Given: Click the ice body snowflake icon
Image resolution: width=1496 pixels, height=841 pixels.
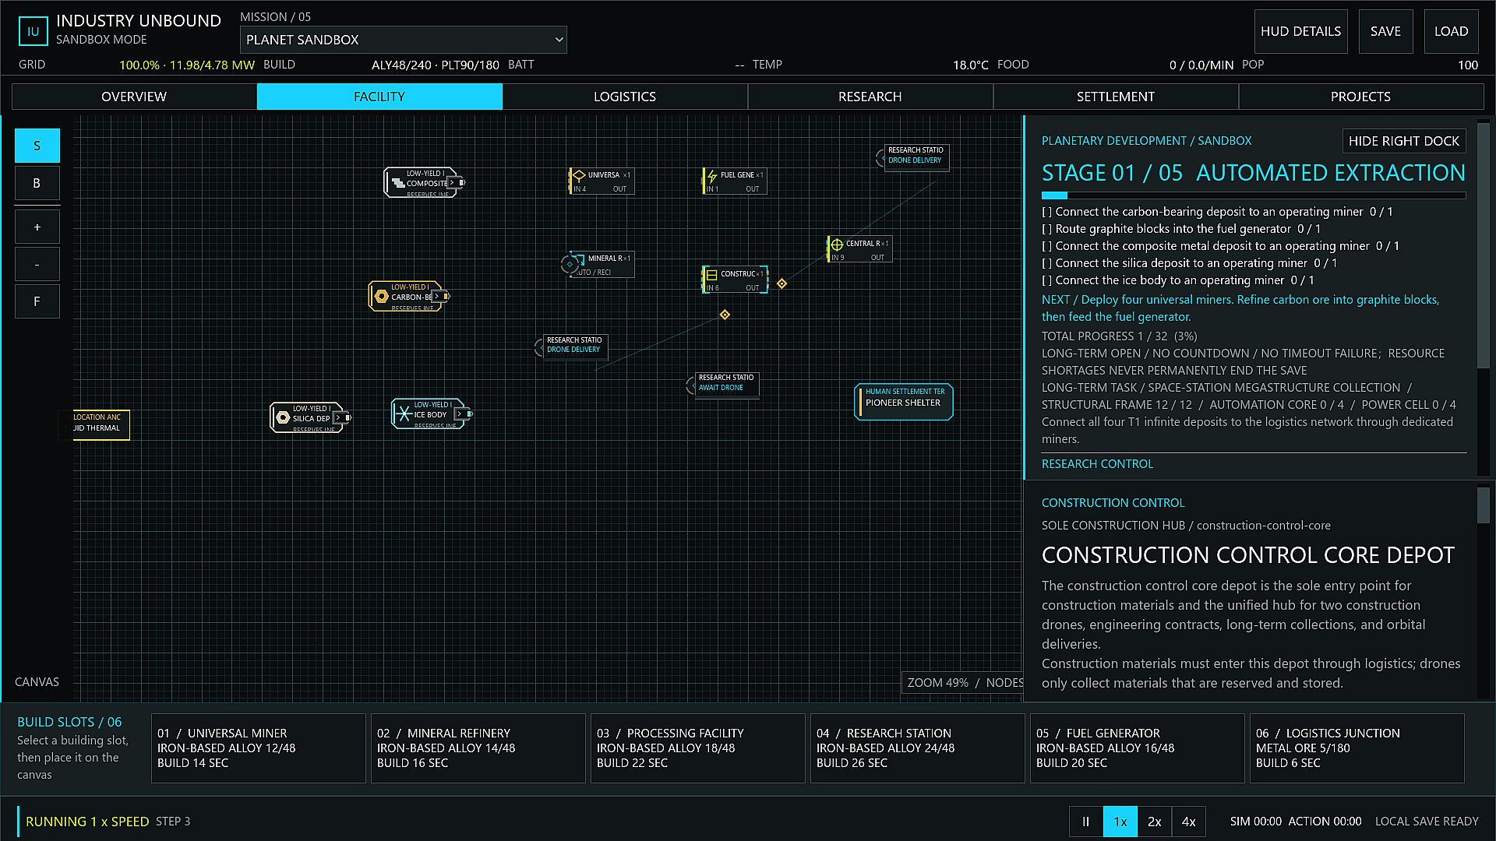Looking at the screenshot, I should (404, 414).
